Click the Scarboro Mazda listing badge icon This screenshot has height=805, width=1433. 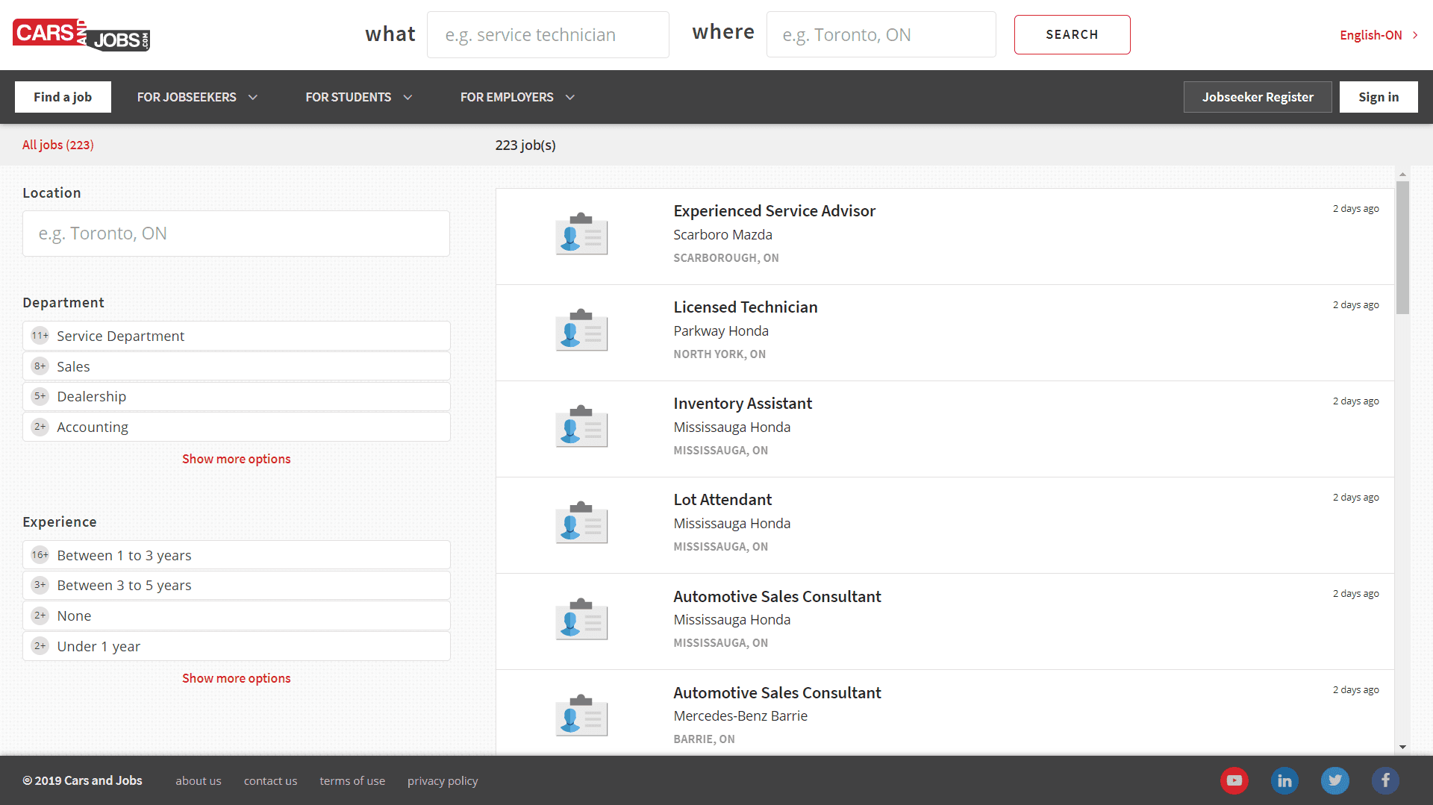coord(581,234)
